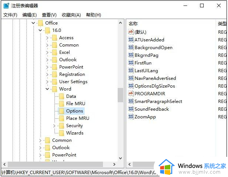This screenshot has height=177, width=228.
Task: Click the 16.0 folder icon
Action: tap(47, 30)
